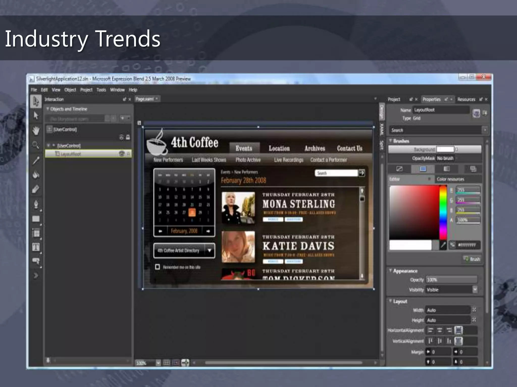Open 4th Coffee Artist Directory dropdown
The height and width of the screenshot is (387, 517).
(x=209, y=250)
